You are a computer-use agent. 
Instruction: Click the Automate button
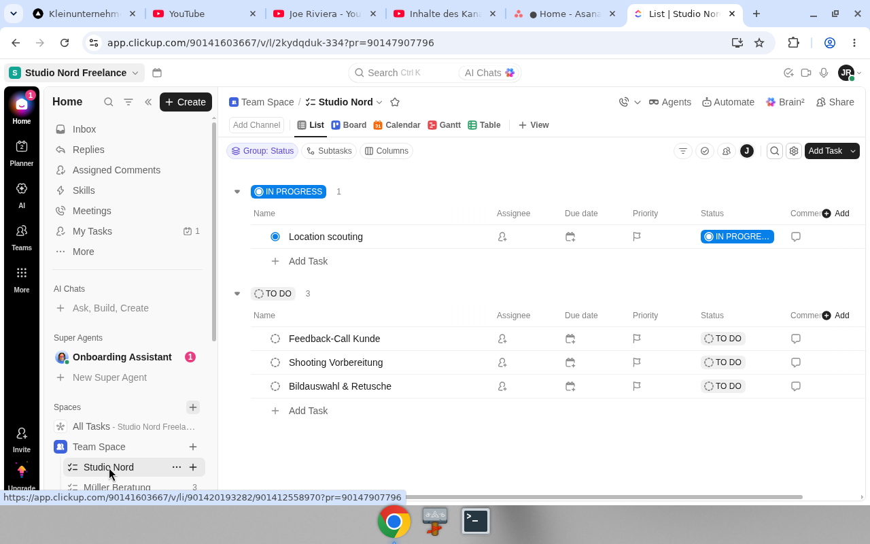pyautogui.click(x=728, y=102)
